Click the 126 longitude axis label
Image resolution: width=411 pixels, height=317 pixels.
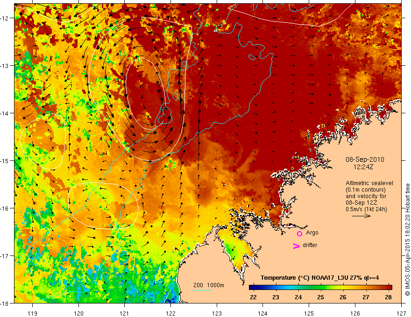point(355,313)
